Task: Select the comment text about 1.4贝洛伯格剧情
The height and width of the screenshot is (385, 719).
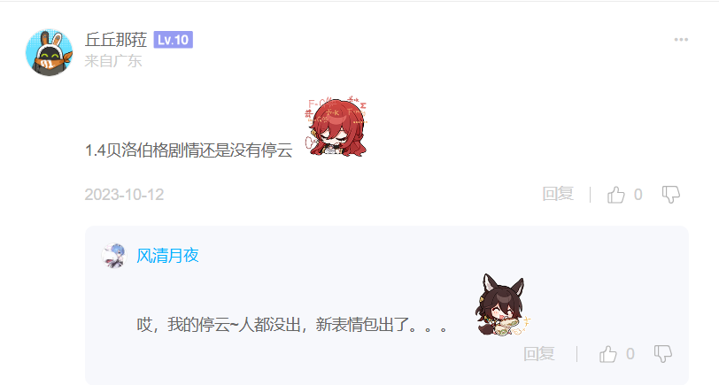Action: [x=189, y=150]
